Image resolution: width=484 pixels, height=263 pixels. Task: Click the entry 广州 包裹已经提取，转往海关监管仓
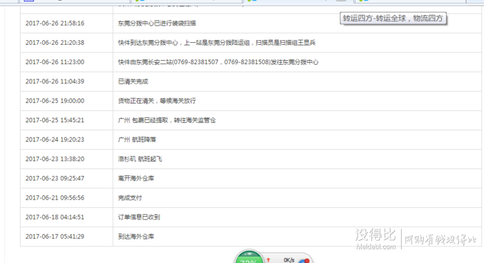[167, 120]
